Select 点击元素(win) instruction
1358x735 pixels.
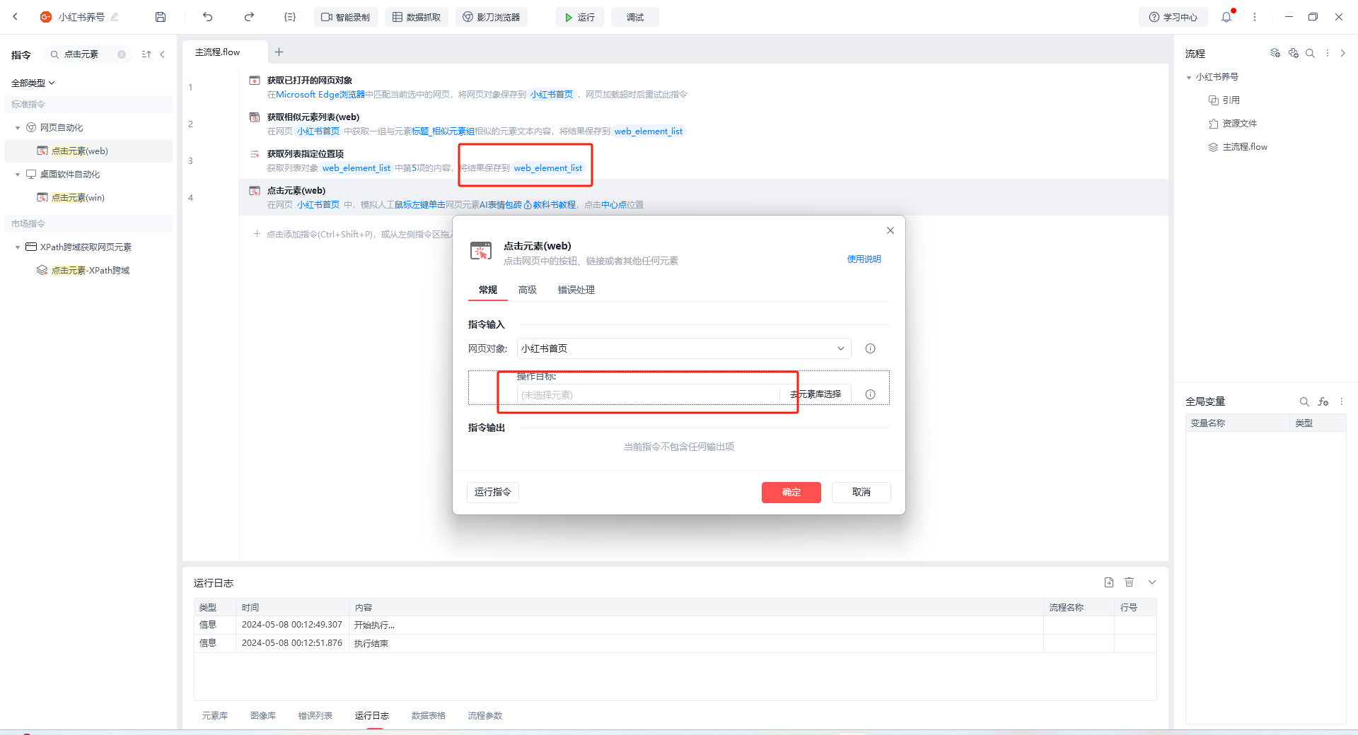88,197
